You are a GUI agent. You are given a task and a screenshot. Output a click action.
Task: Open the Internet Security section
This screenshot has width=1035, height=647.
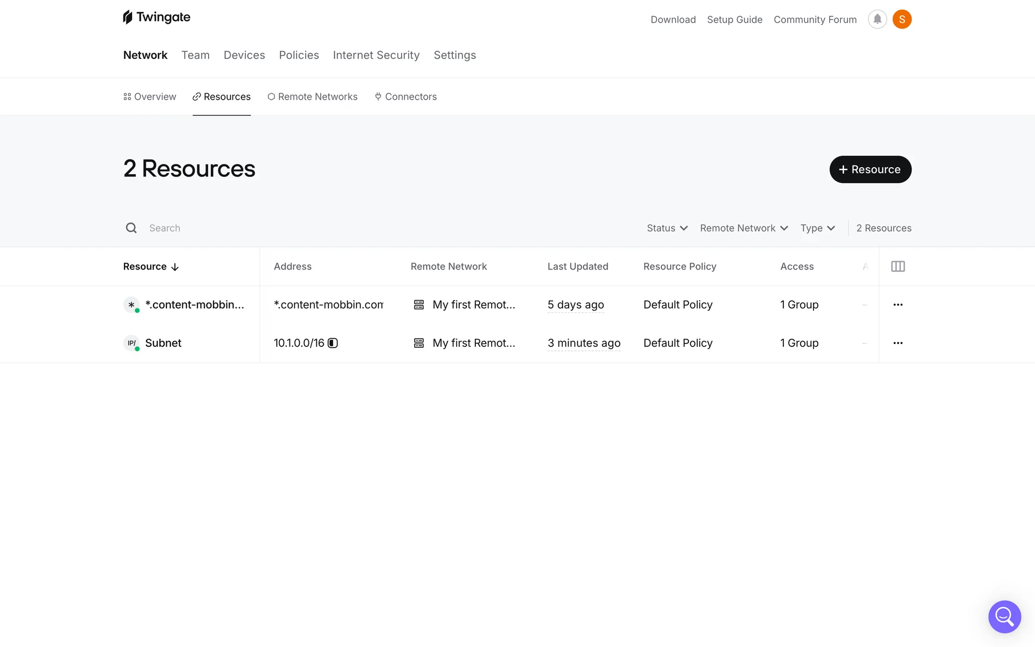coord(376,55)
